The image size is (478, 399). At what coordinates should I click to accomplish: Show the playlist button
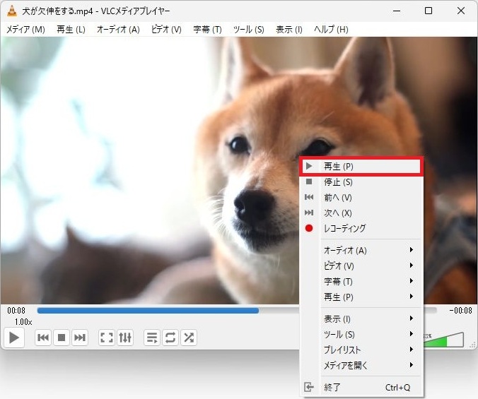coord(152,338)
